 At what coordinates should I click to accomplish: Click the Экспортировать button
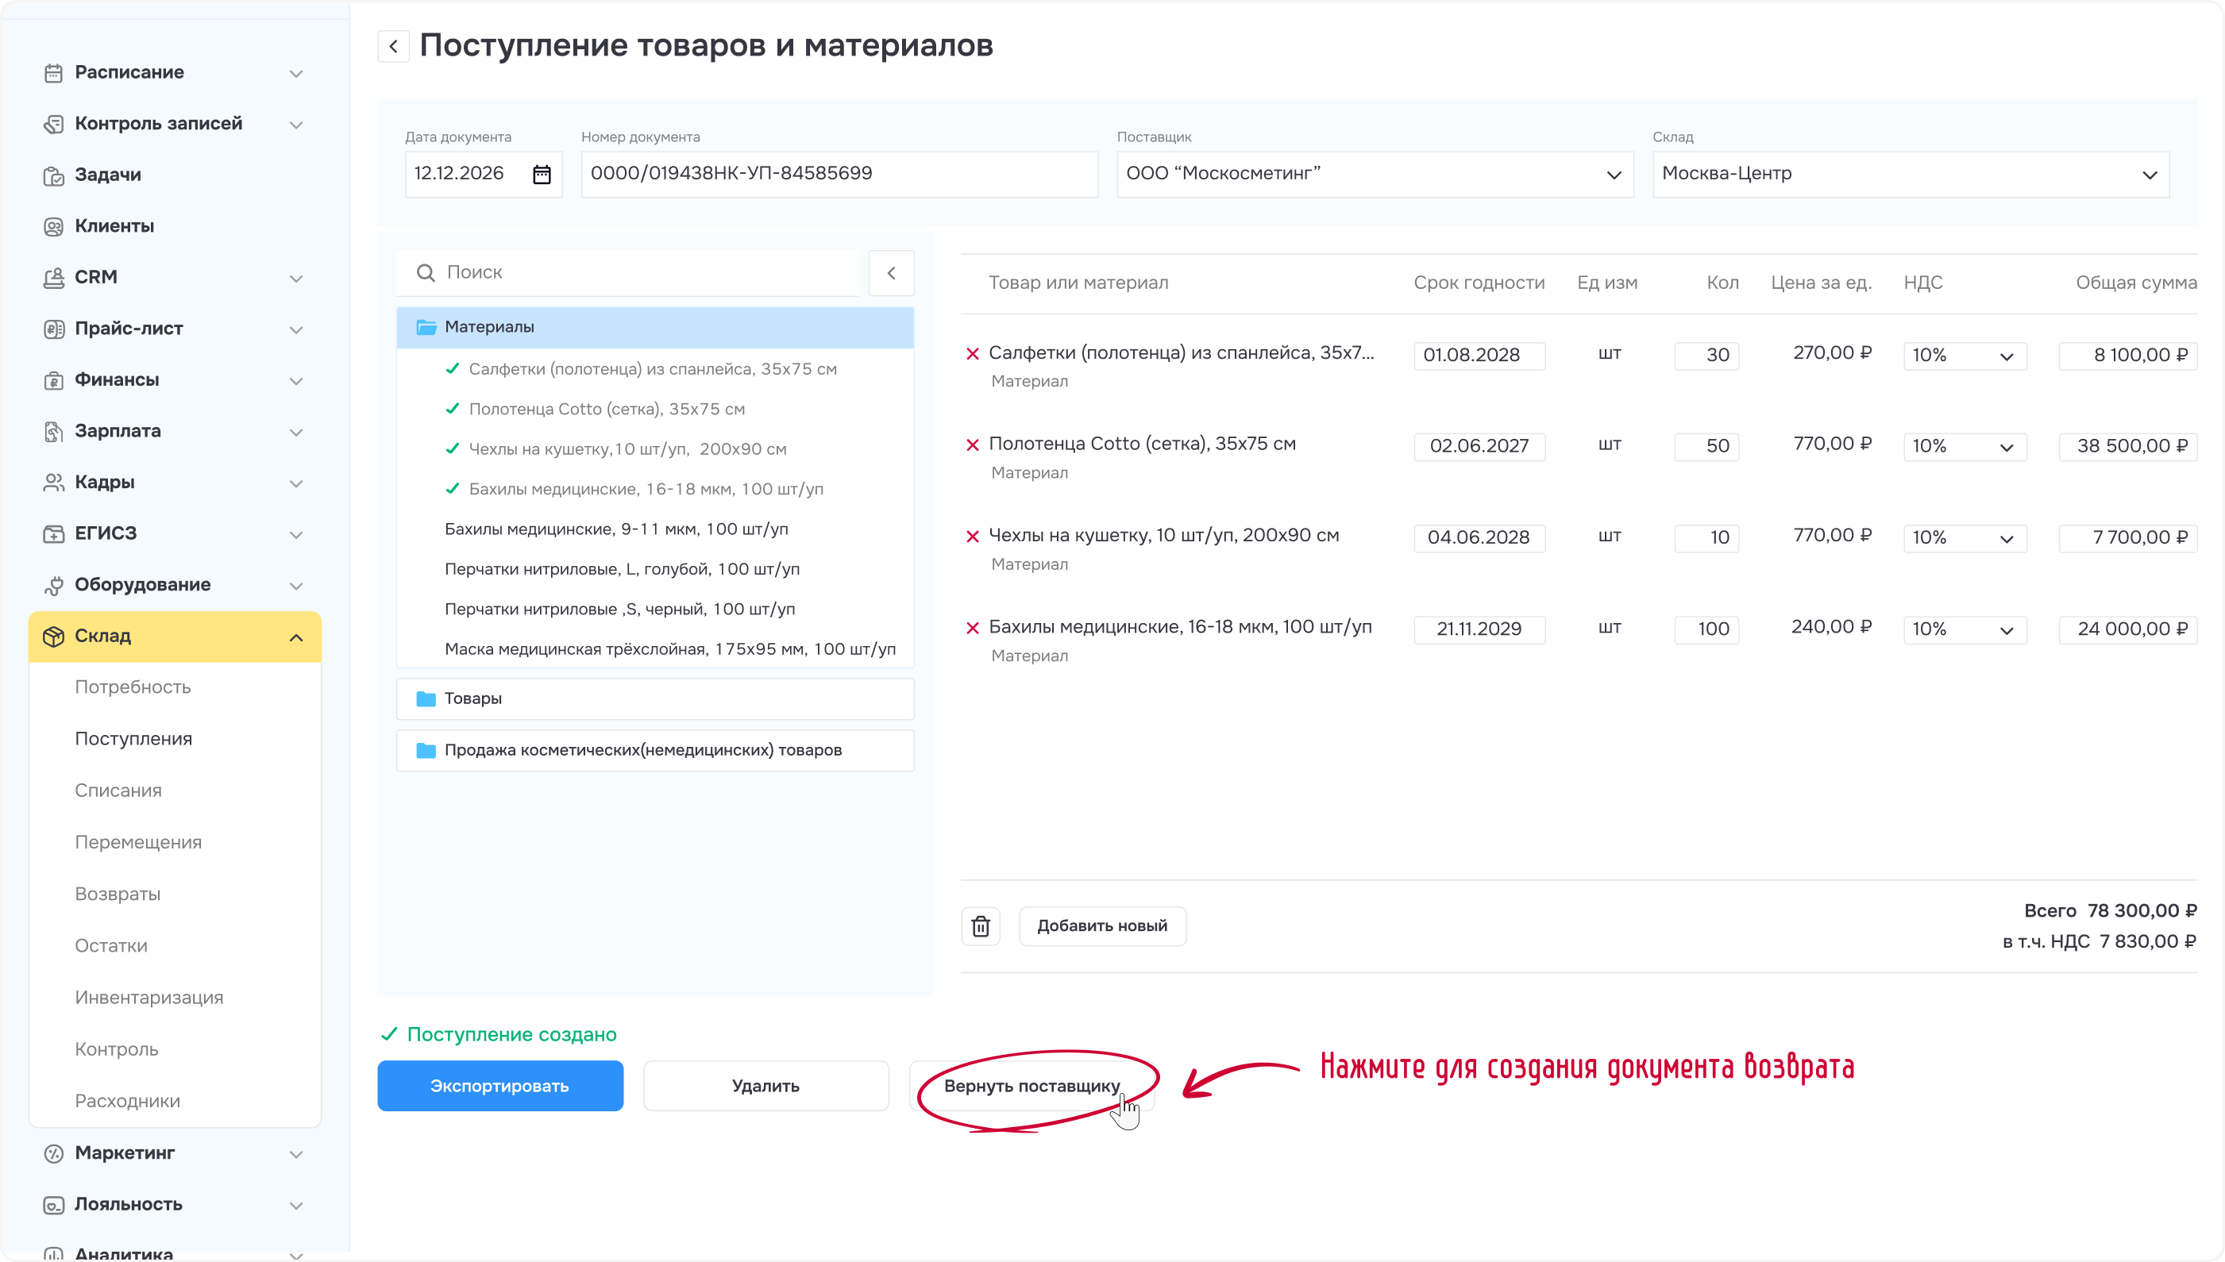pyautogui.click(x=500, y=1086)
